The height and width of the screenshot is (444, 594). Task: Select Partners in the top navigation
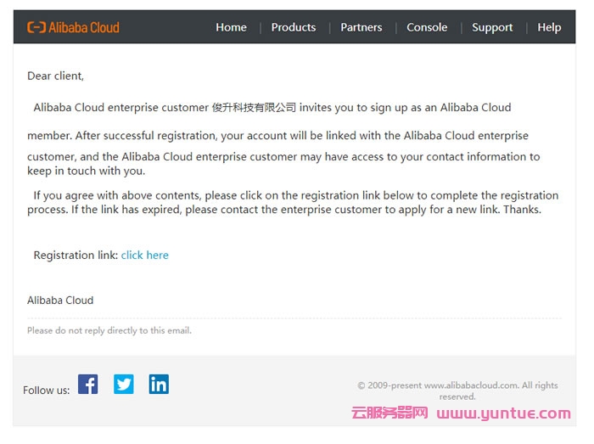pos(361,27)
